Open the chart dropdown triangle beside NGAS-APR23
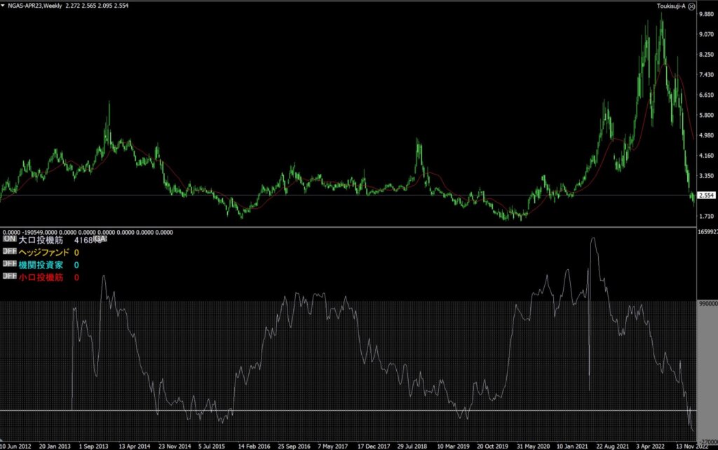 [x=4, y=6]
